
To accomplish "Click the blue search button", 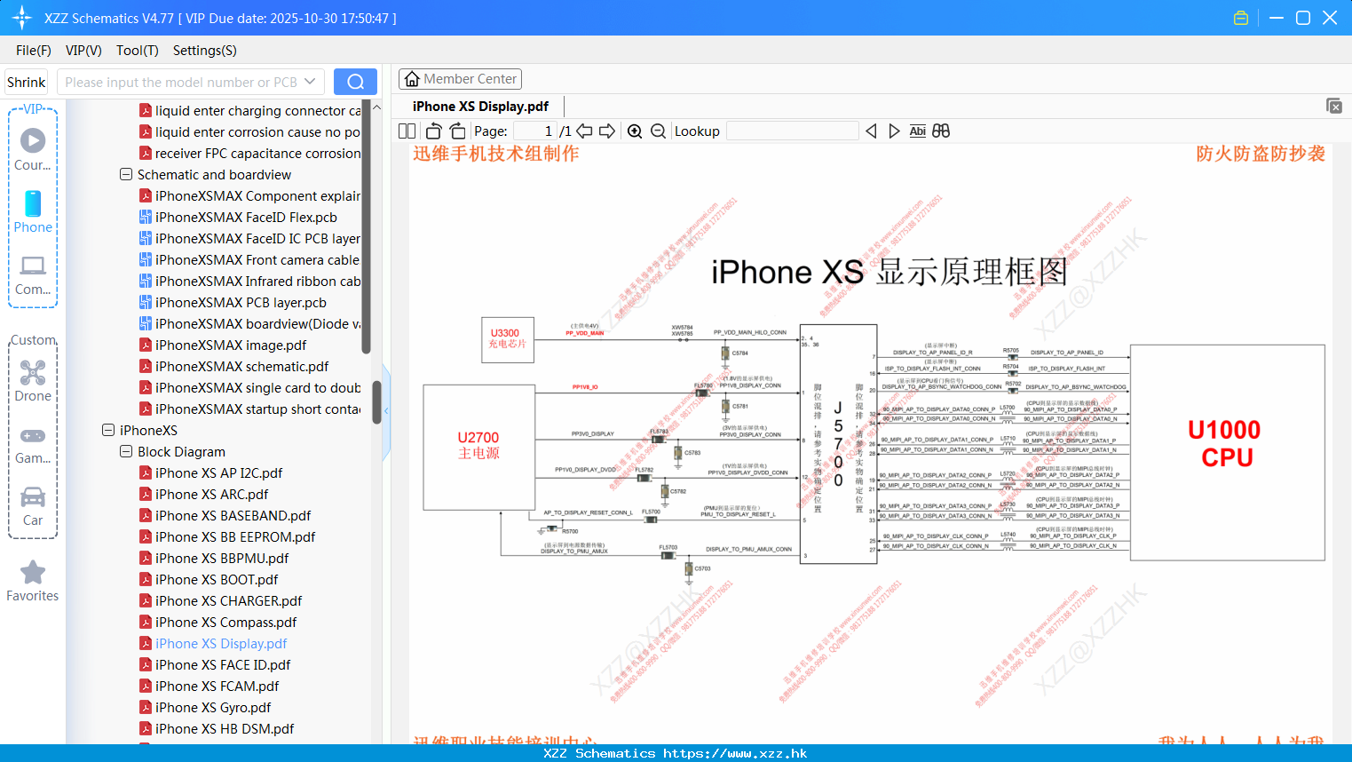I will pos(355,82).
